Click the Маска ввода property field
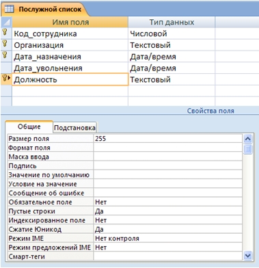This screenshot has width=259, height=268. pos(168,157)
